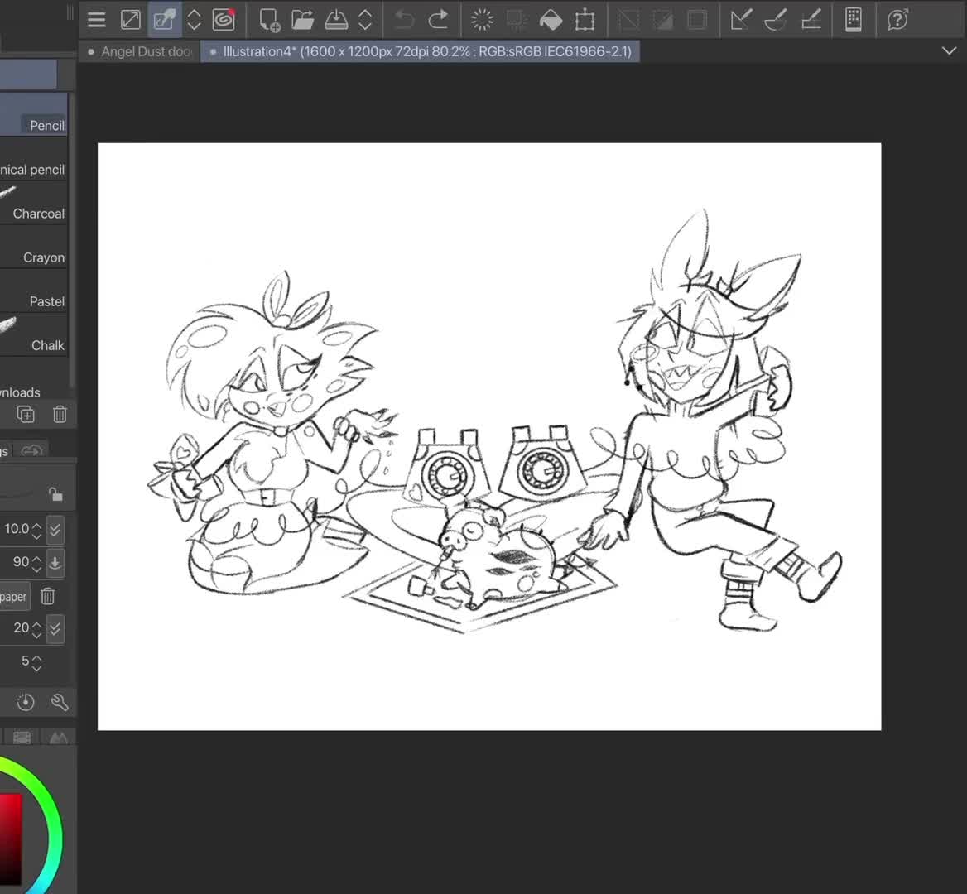967x894 pixels.
Task: Redo the undone action
Action: point(438,20)
